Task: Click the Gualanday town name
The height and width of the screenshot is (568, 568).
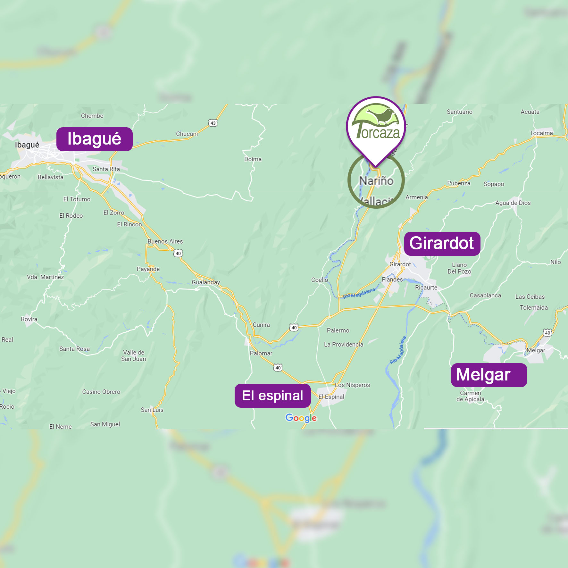Action: (x=206, y=282)
